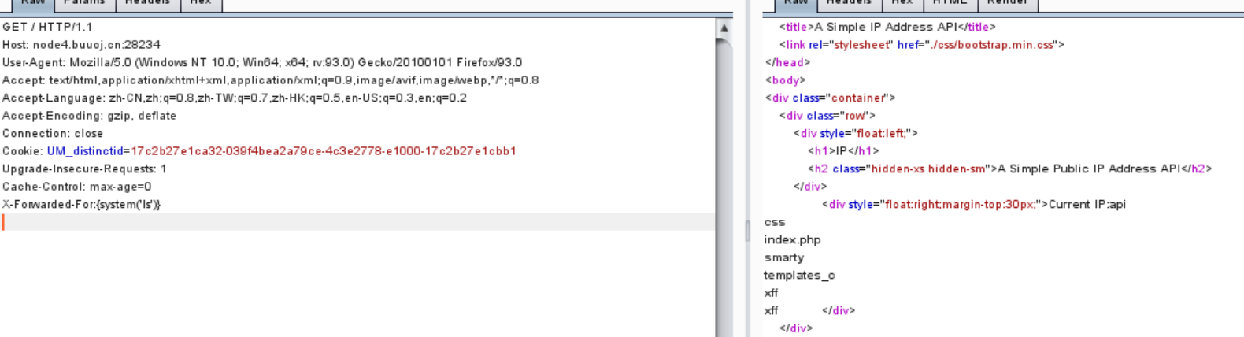
Task: Click the 'Cache-Control: max-age=0' header
Action: click(76, 187)
